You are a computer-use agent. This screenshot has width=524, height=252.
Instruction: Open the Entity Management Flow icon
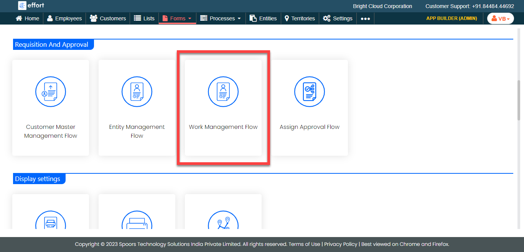click(x=137, y=92)
